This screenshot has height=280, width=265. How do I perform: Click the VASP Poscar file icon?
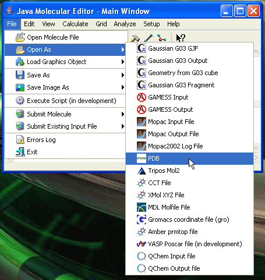(142, 244)
